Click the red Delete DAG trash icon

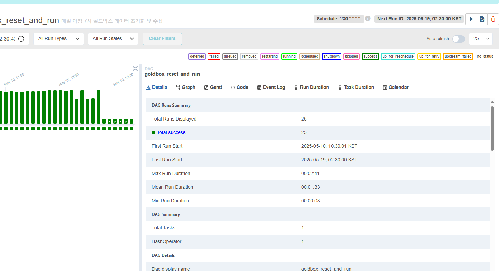[493, 19]
